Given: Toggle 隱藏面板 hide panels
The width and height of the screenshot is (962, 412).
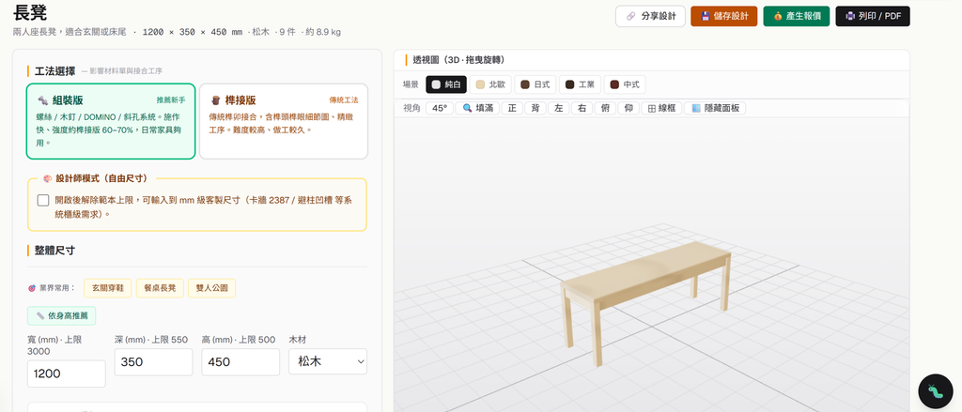Looking at the screenshot, I should 715,108.
